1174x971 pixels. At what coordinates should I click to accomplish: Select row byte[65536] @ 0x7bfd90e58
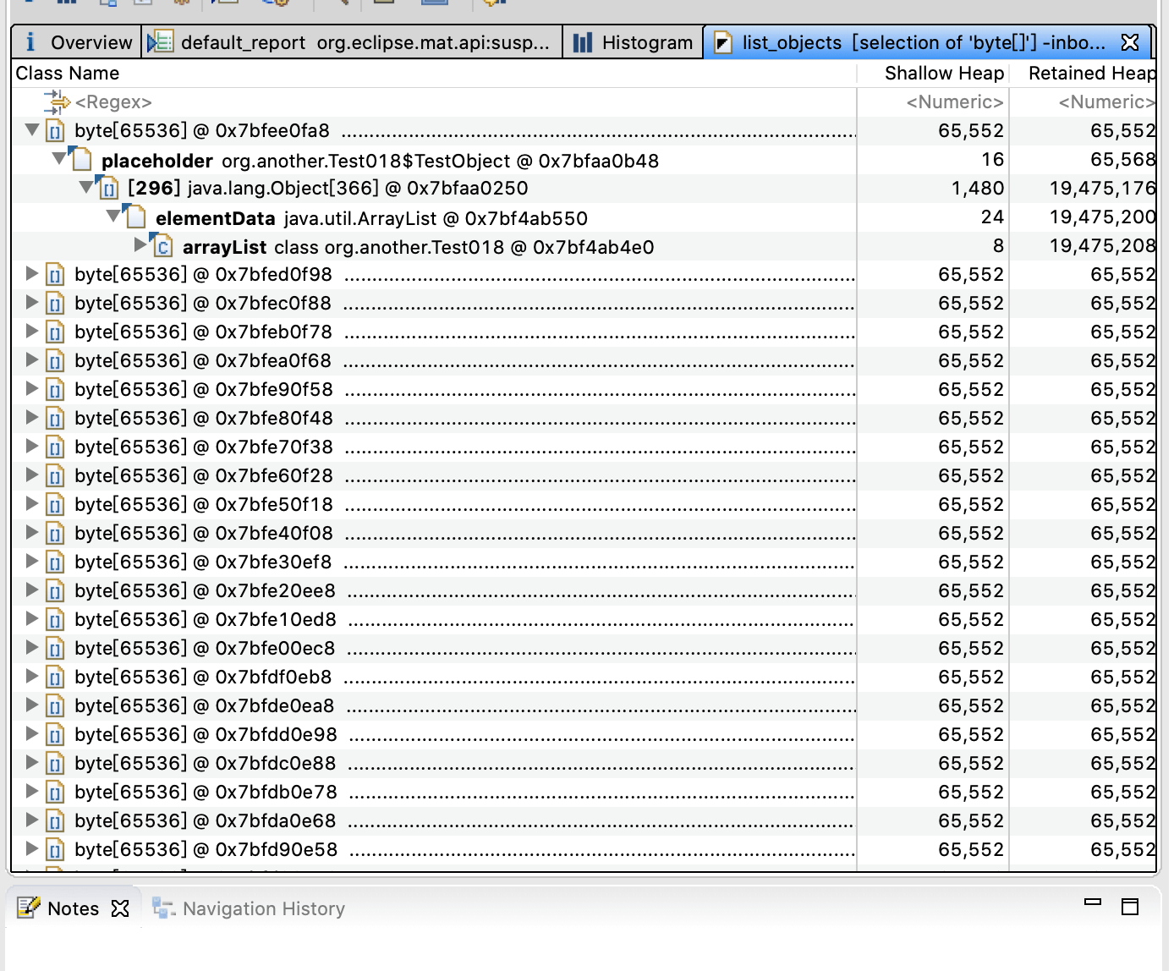coord(584,850)
